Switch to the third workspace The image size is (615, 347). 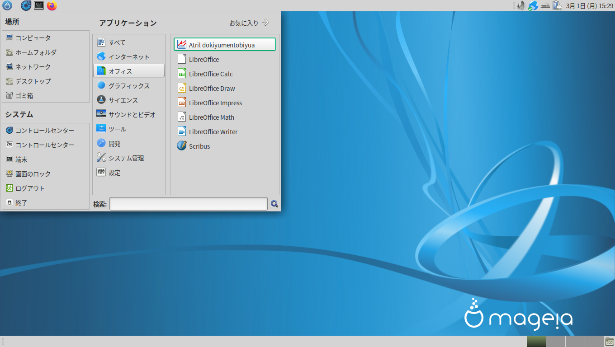[x=575, y=342]
